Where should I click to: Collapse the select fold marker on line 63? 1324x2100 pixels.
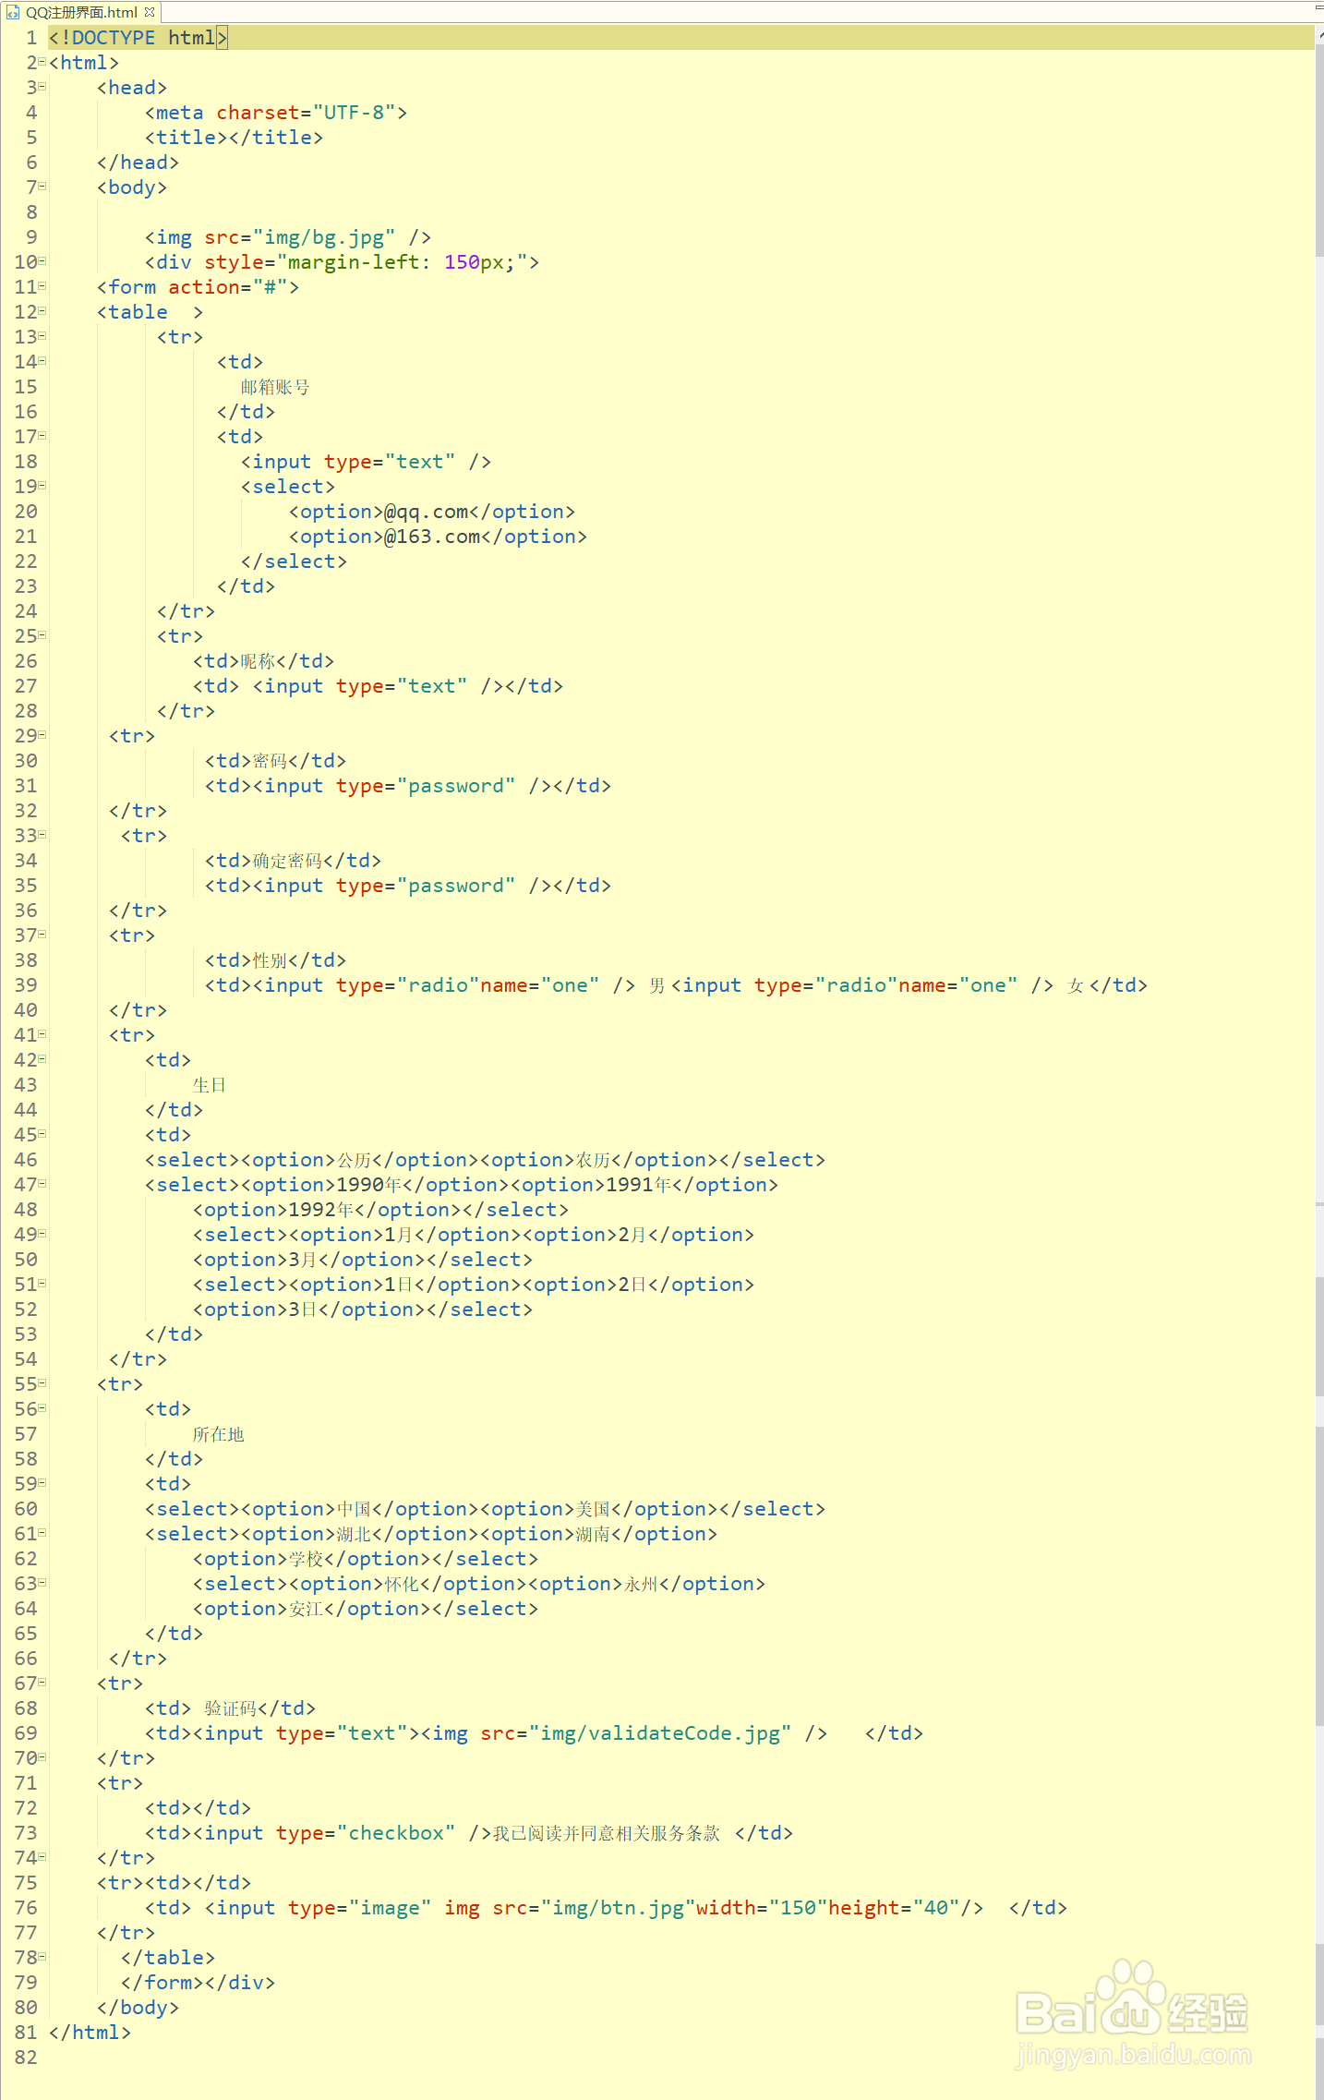coord(42,1582)
